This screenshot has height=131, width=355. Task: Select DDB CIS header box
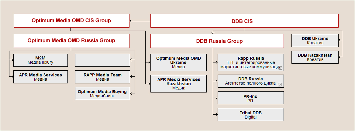(x=244, y=21)
